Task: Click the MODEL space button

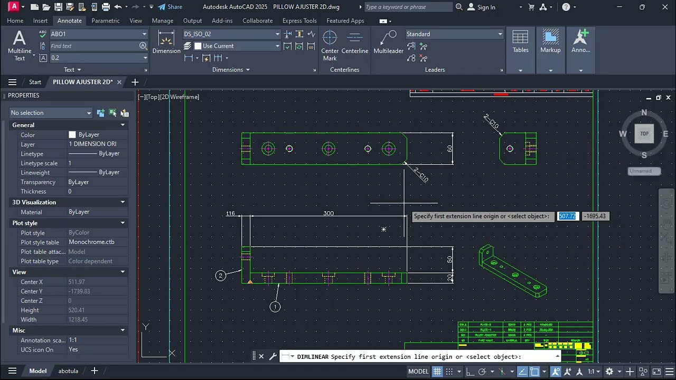Action: tap(418, 371)
